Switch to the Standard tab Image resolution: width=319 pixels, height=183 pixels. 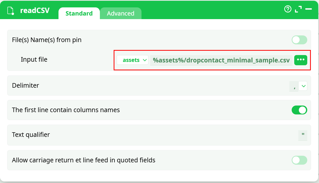79,14
